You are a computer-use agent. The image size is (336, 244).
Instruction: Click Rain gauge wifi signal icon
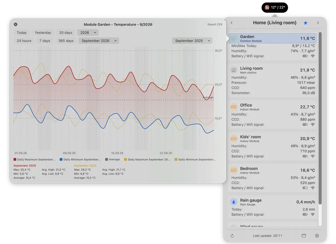pyautogui.click(x=313, y=214)
